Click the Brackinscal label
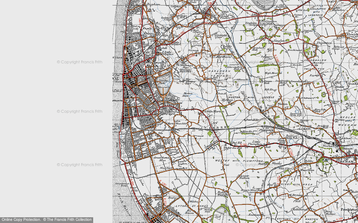Image resolution: width=358 pixels, height=223 pixels. (295, 50)
